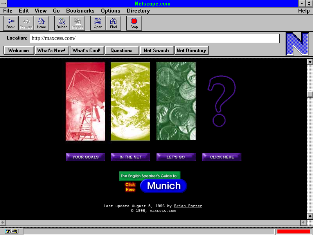Screen dimensions: 313x235
Task: Open the File menu
Action: tap(8, 11)
